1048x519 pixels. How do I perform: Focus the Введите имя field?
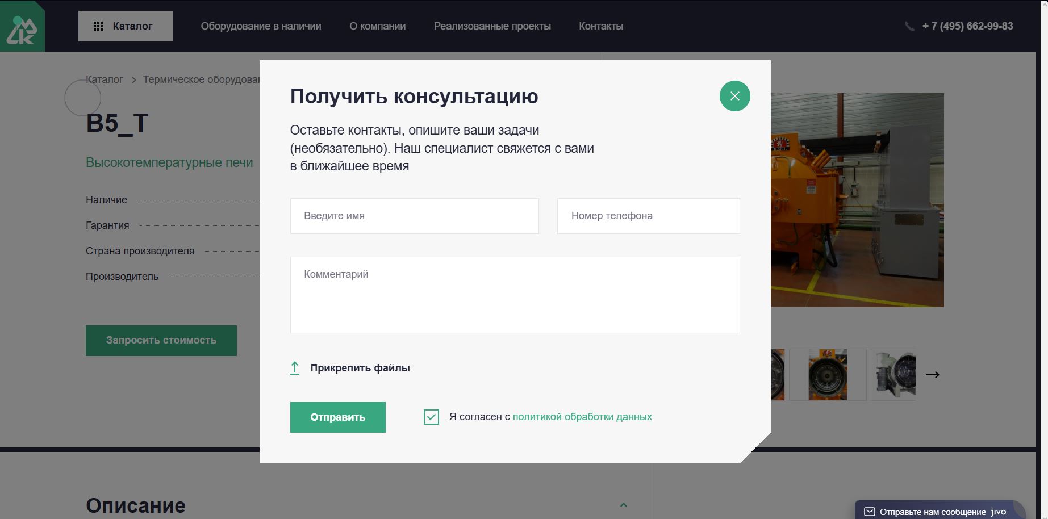point(415,216)
